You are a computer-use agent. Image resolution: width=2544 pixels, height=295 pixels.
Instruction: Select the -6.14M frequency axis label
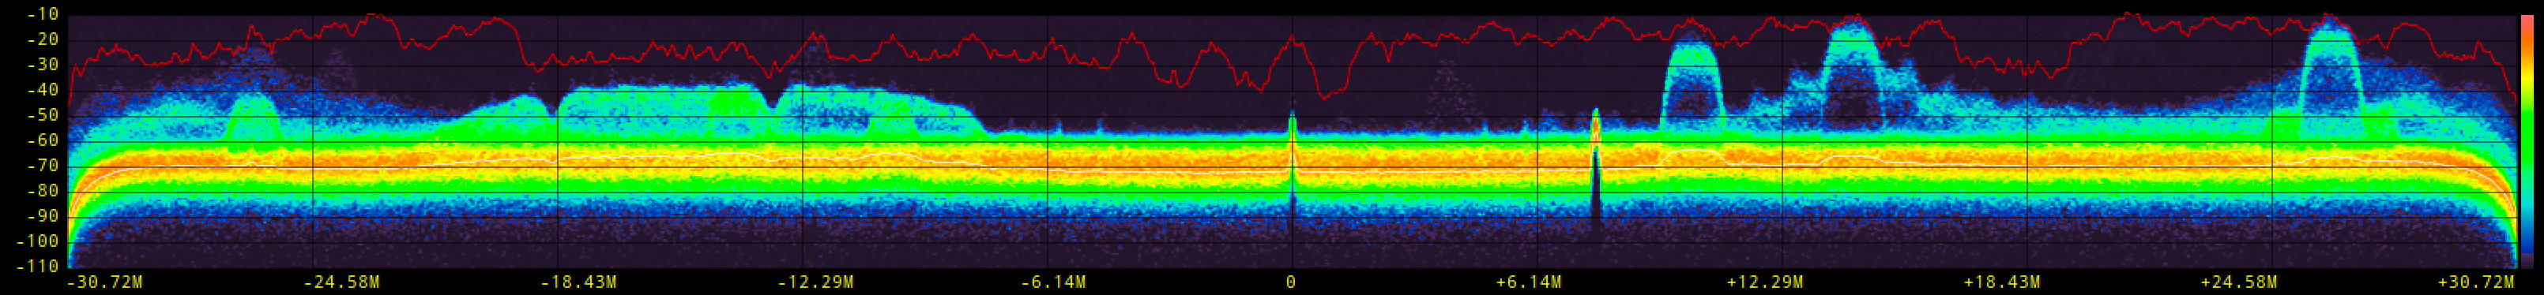tap(1052, 283)
